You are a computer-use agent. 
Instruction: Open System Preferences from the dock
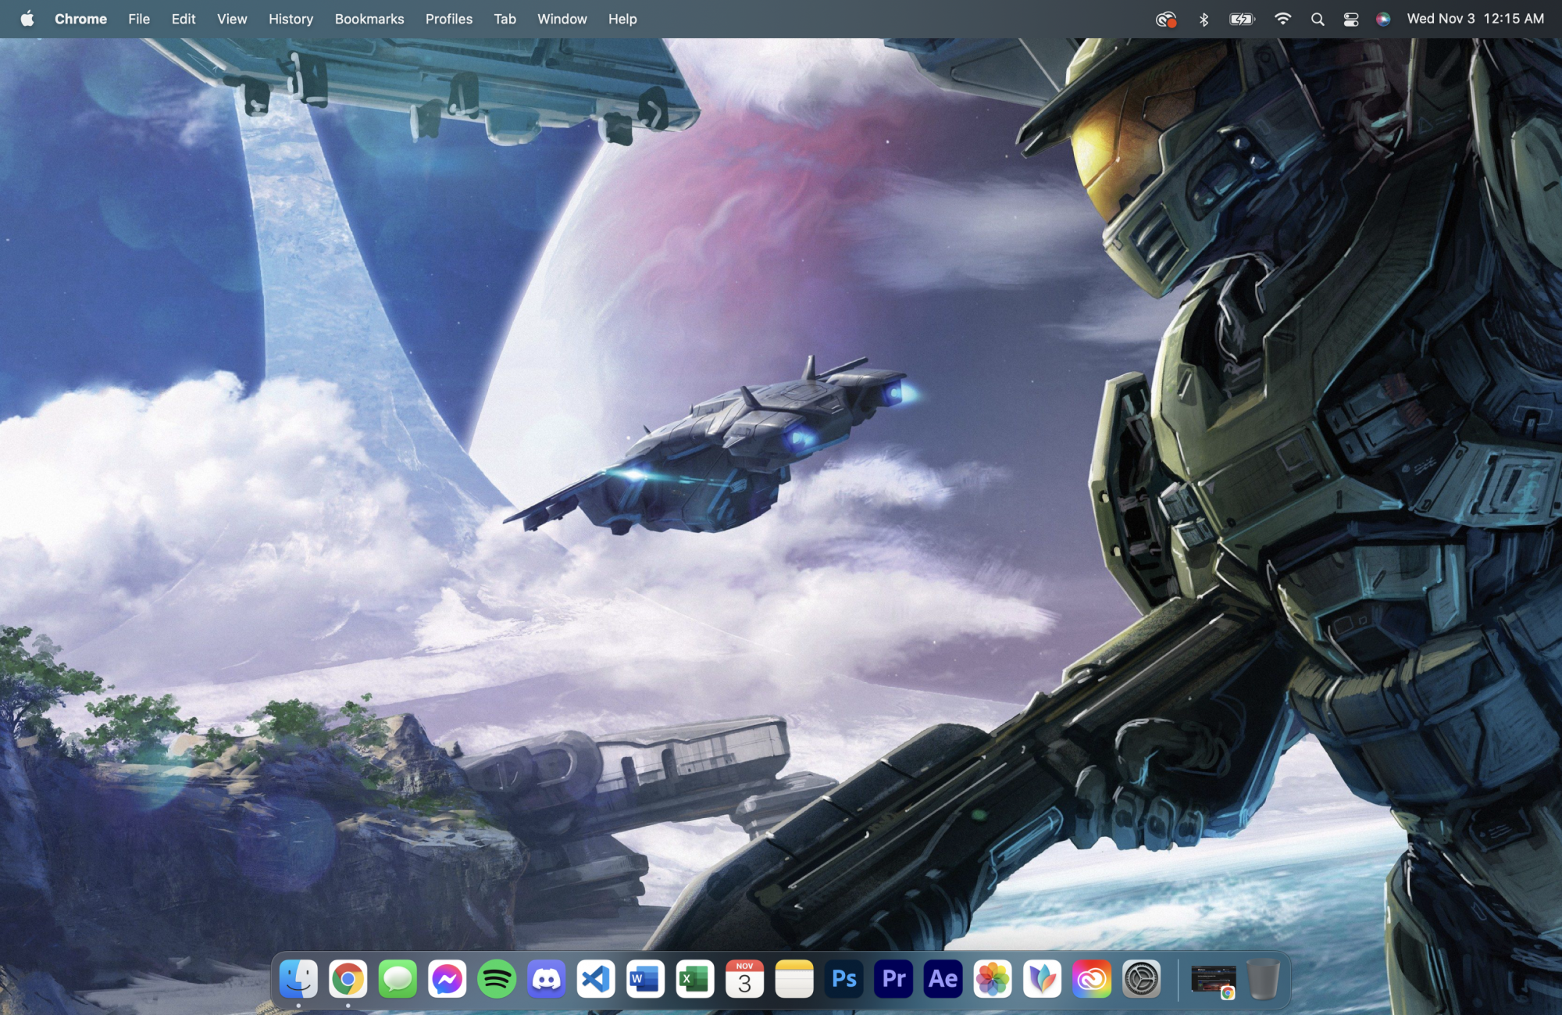(1142, 978)
